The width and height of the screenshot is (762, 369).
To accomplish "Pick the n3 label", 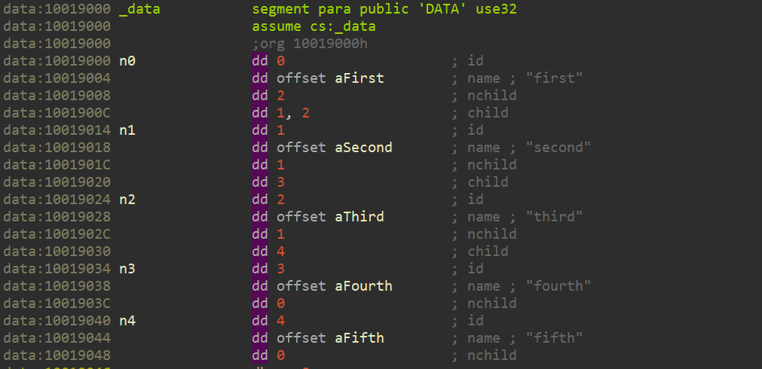I will 127,269.
